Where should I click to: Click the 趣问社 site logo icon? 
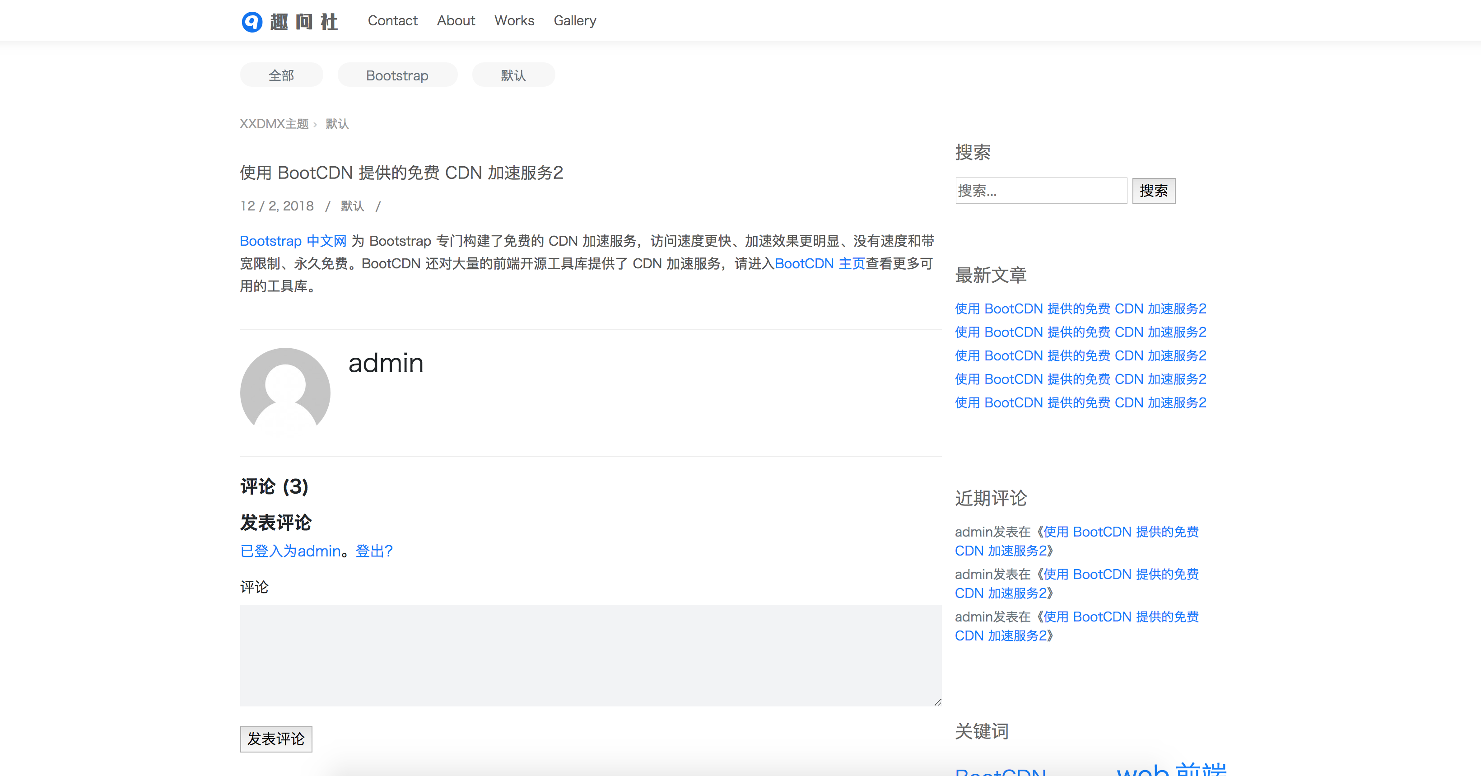click(252, 22)
